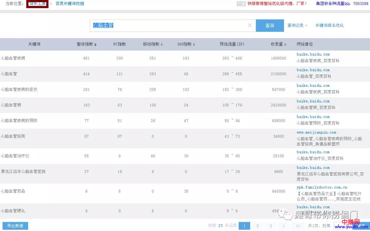Screen dimensions: 370x231
Task: Expand the 查询记录 dropdown
Action: click(297, 26)
